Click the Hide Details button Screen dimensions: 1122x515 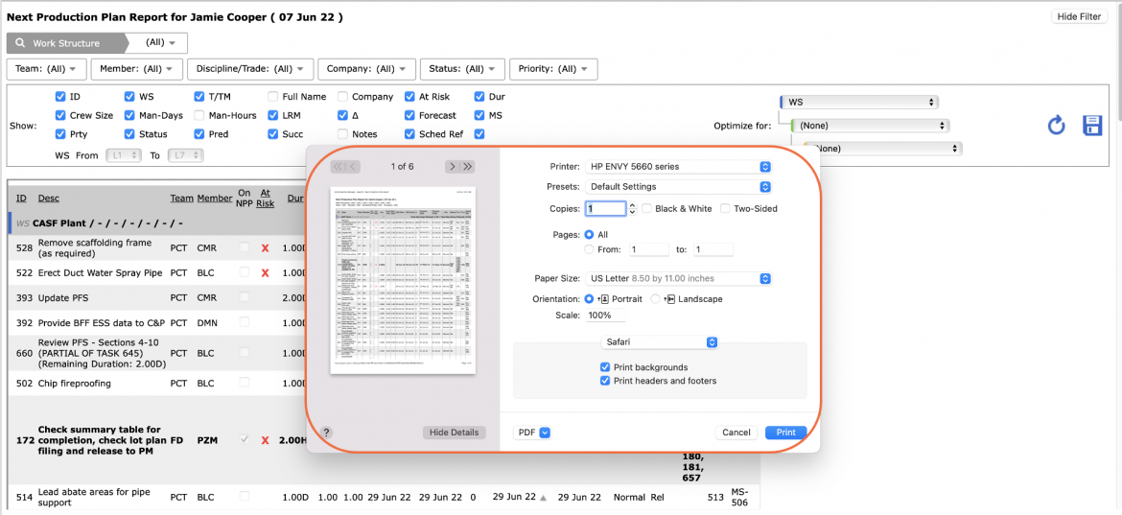(x=454, y=432)
